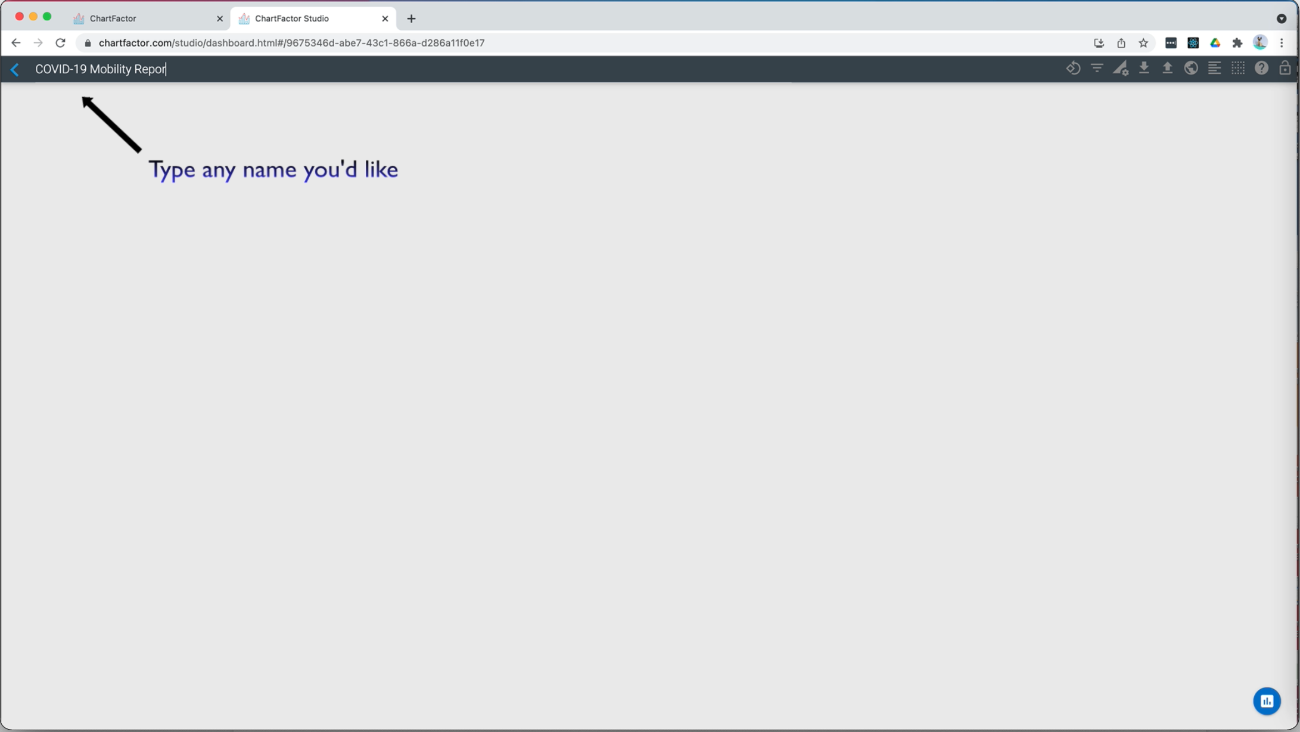Open a new browser tab with plus
Screen dimensions: 1300x732
[411, 18]
